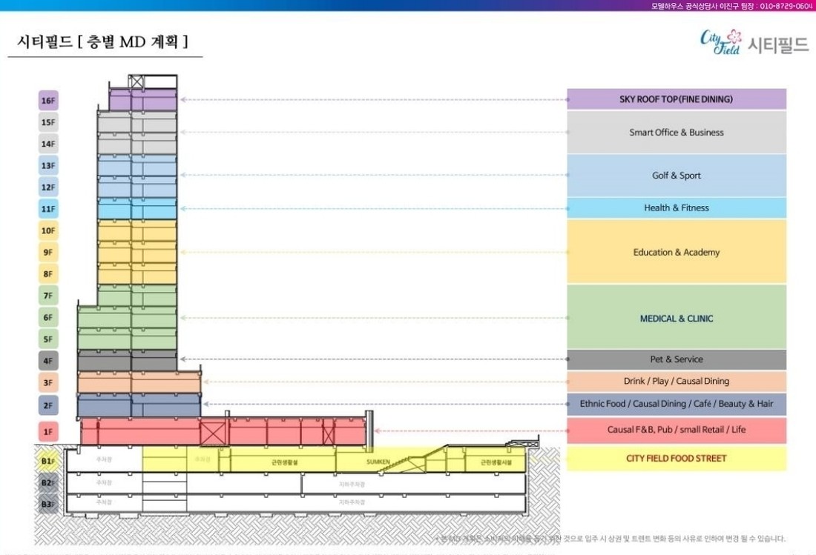This screenshot has width=816, height=555.
Task: Select the 4F floor badge
Action: 48,362
